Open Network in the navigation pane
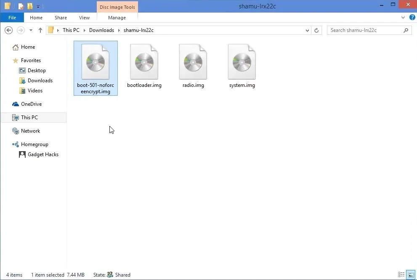The height and width of the screenshot is (280, 417). [x=30, y=131]
